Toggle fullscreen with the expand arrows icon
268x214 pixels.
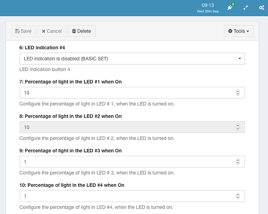[x=246, y=8]
